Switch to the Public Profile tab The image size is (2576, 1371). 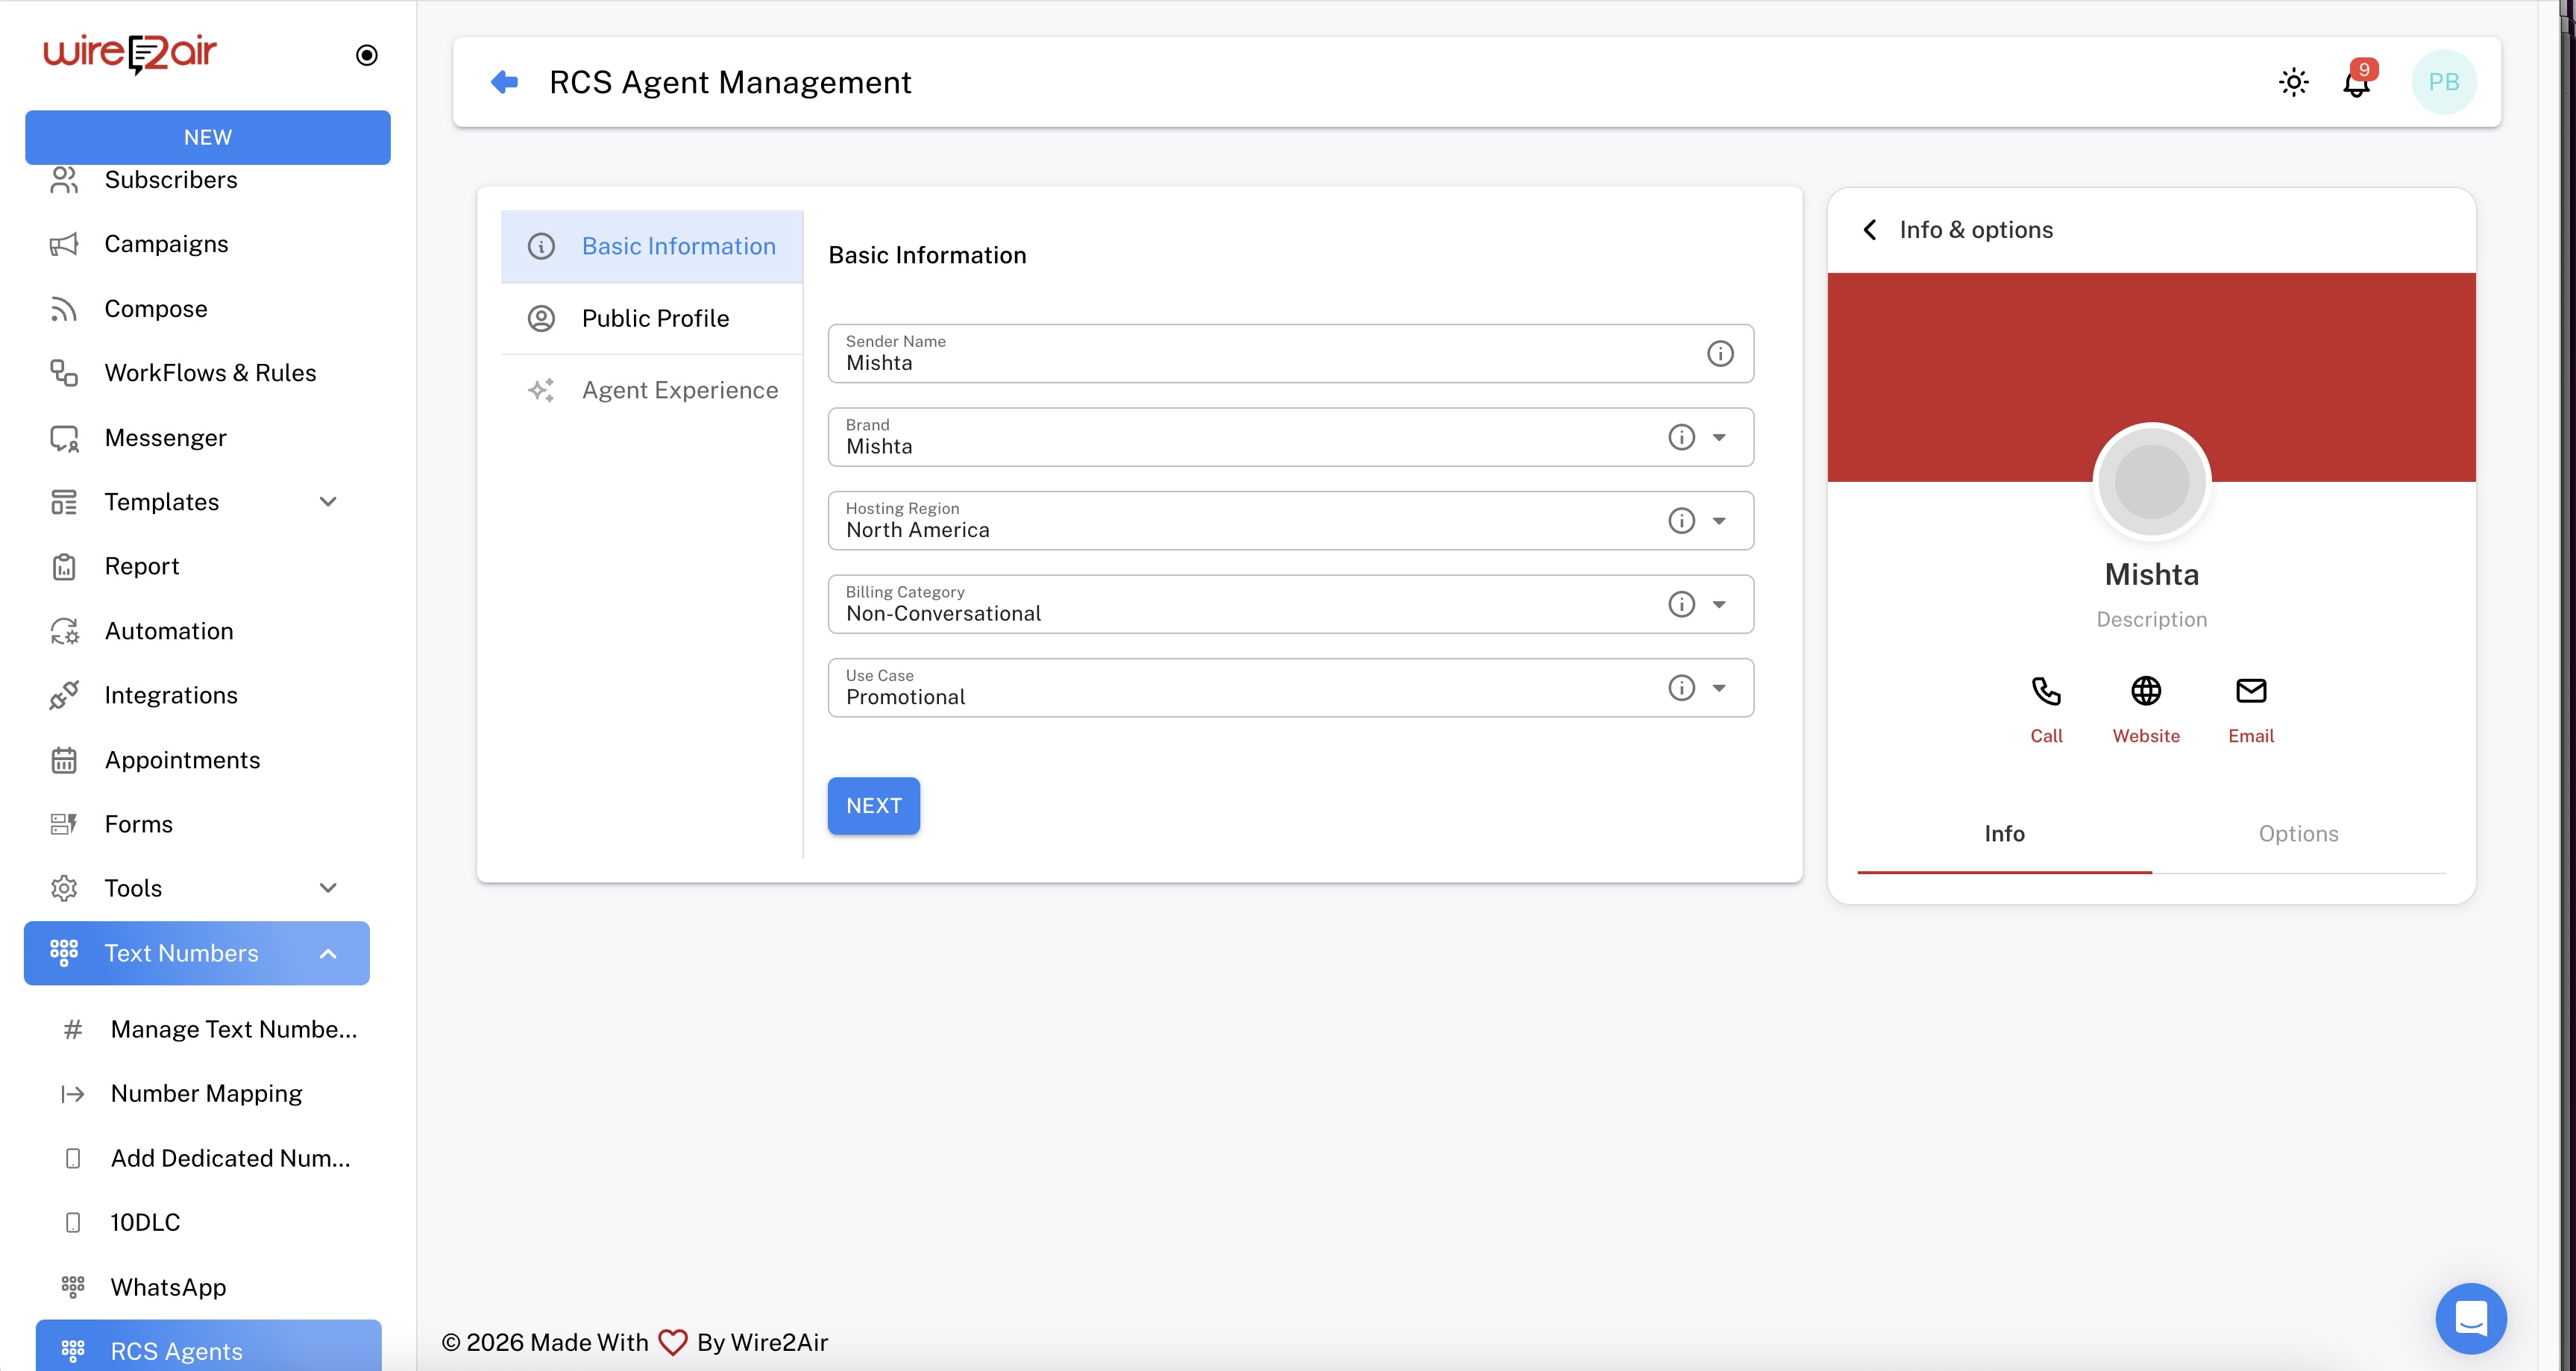(655, 318)
